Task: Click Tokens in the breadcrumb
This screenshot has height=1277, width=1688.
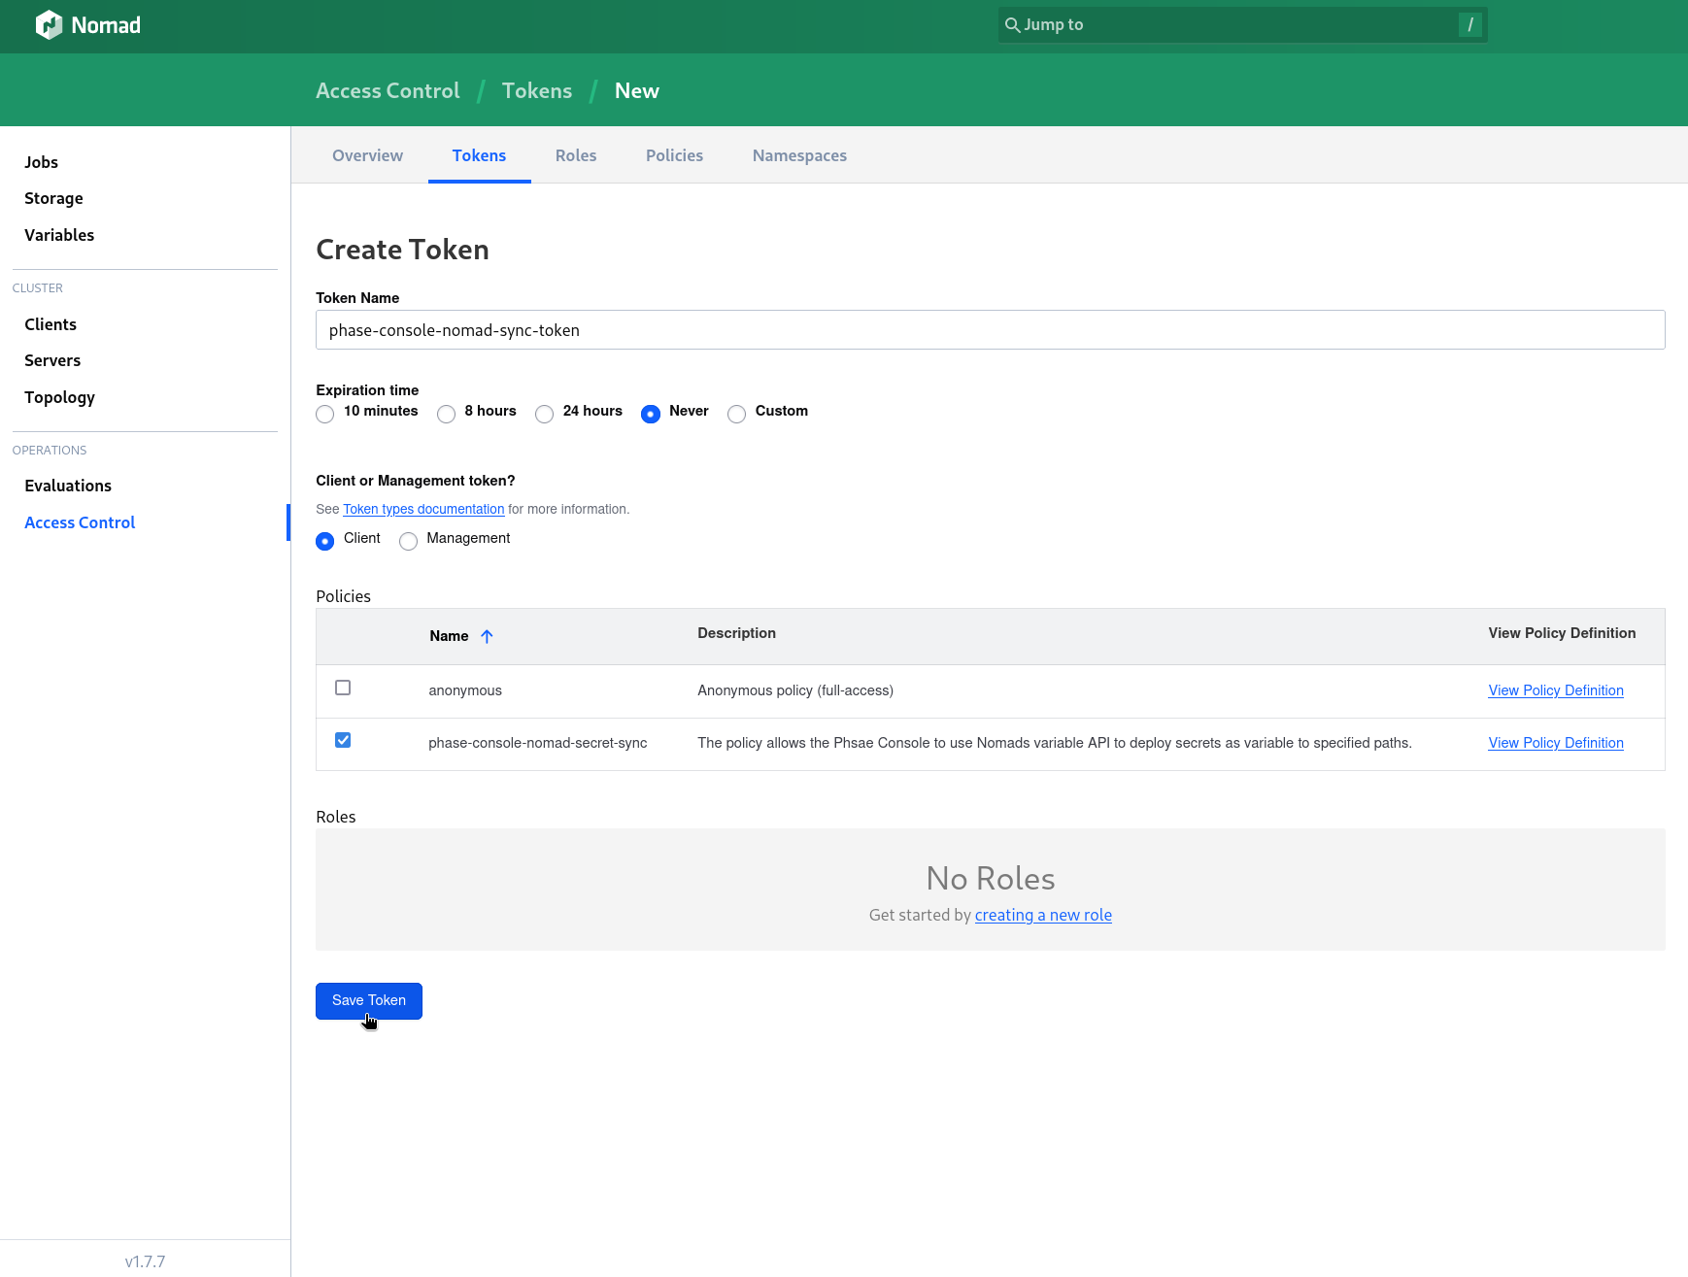Action: [537, 90]
